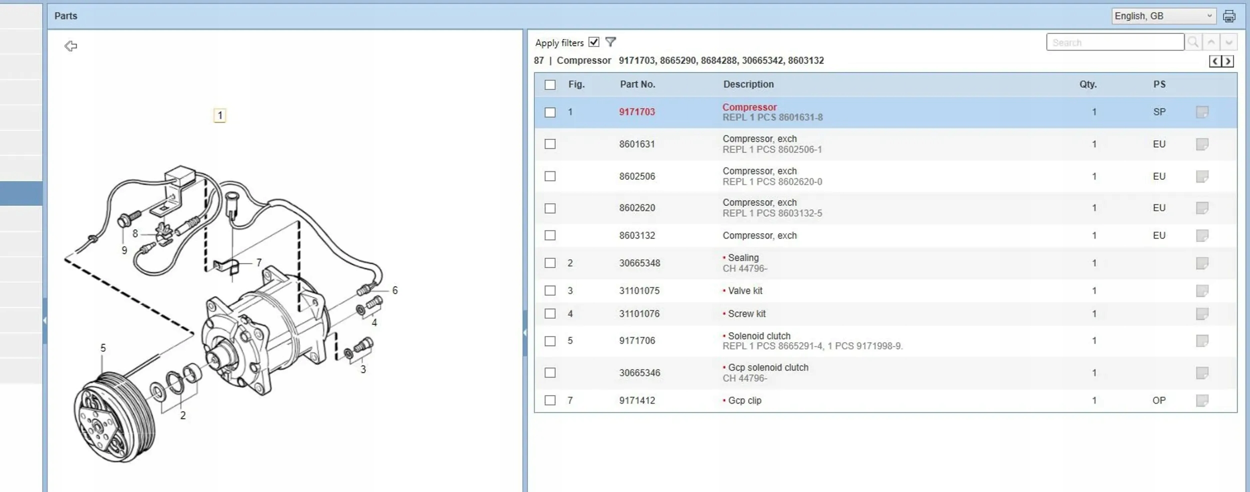Open note icon for part 8601631
The width and height of the screenshot is (1250, 492).
tap(1202, 144)
